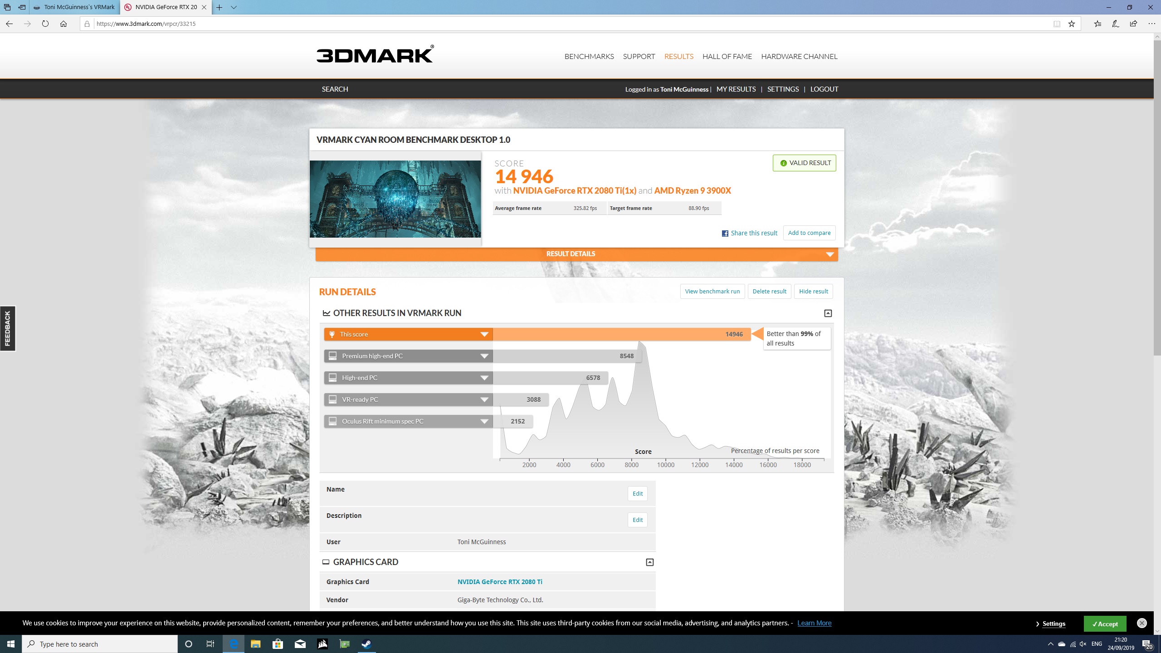
Task: Click View benchmark run button
Action: pos(712,291)
